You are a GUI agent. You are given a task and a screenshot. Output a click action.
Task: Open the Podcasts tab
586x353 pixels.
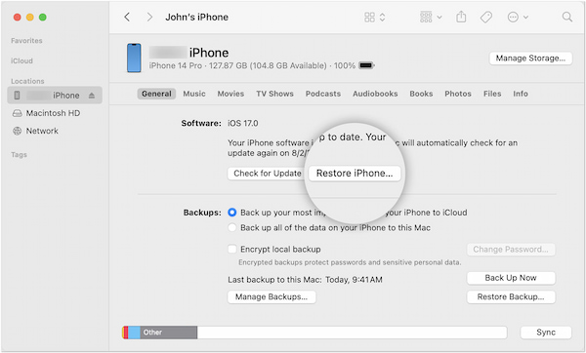pos(323,94)
